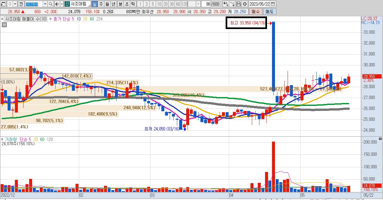Click the current price tag 28,950 on axis
383x200 pixels.
[x=371, y=76]
